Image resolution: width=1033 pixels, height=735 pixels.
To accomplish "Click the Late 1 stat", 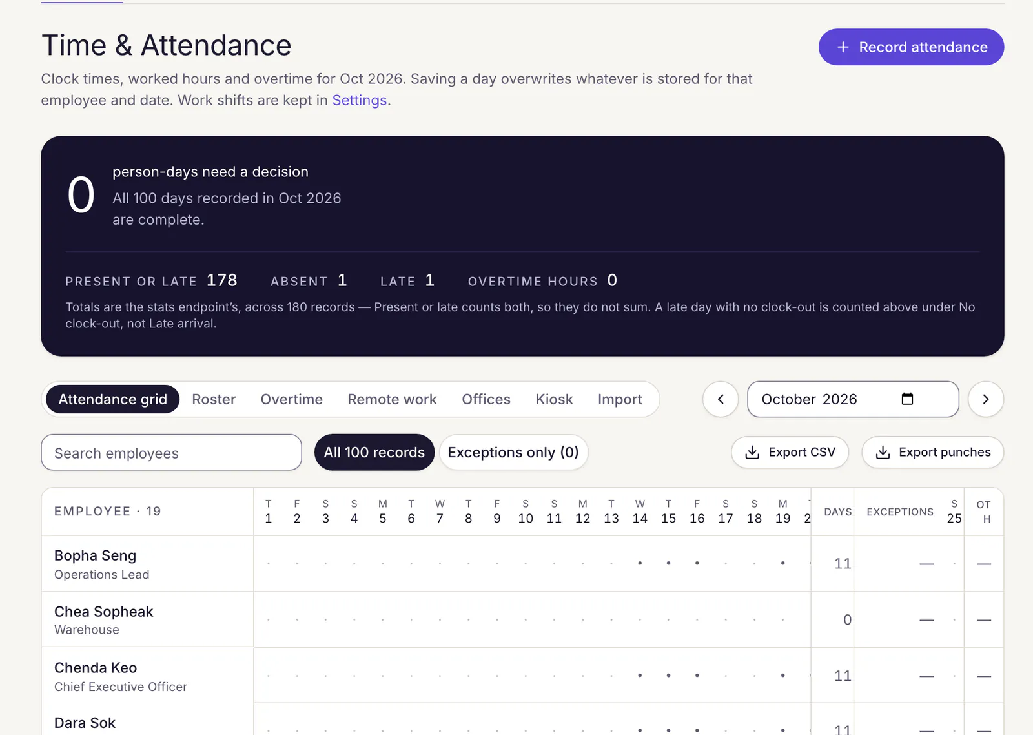I will [407, 280].
